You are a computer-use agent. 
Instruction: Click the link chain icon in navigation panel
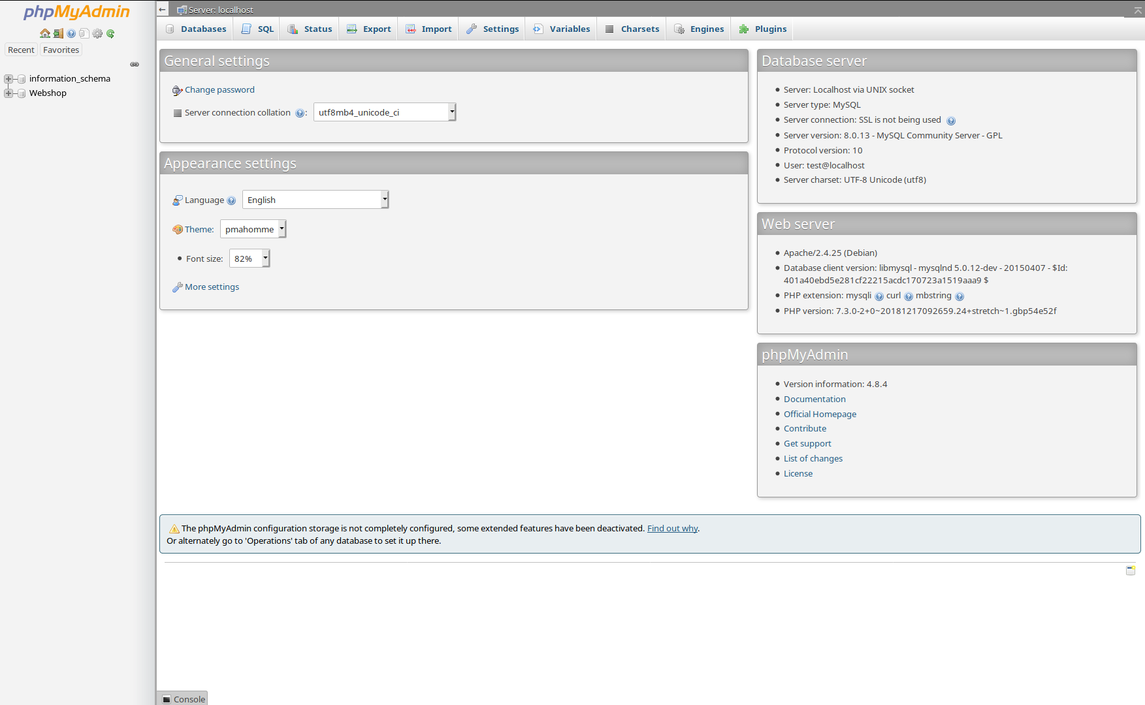click(x=135, y=64)
